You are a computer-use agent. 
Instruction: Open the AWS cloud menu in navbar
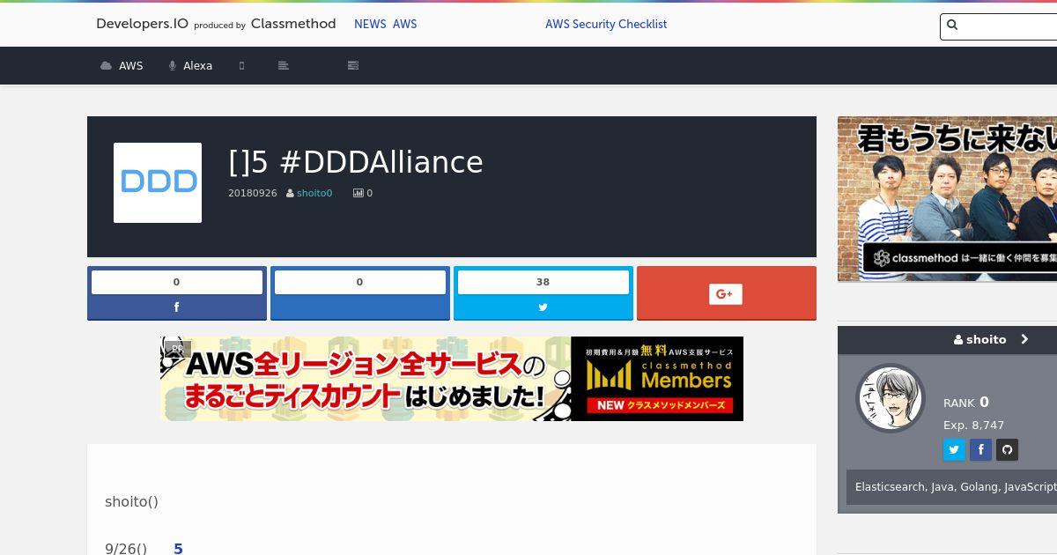coord(122,65)
